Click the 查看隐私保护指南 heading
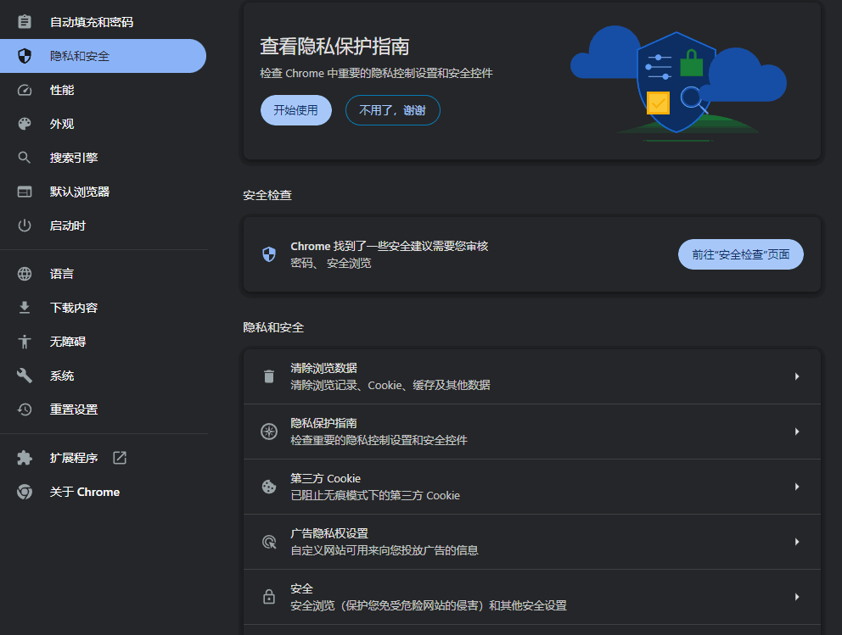This screenshot has width=842, height=635. point(334,47)
